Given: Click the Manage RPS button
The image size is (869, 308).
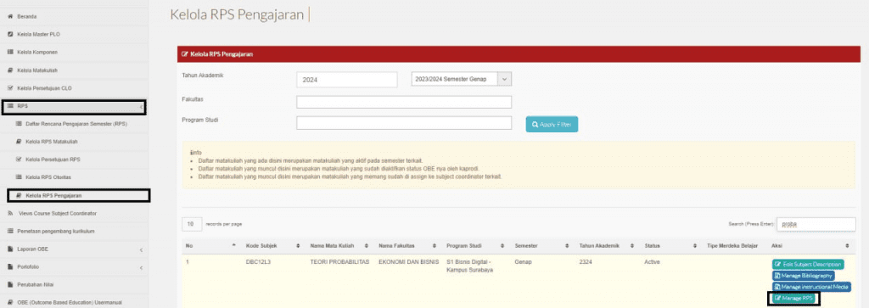Looking at the screenshot, I should tap(794, 299).
